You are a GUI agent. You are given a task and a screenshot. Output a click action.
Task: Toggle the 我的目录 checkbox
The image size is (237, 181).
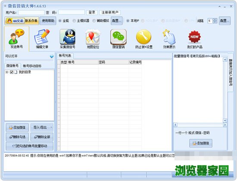point(12,72)
